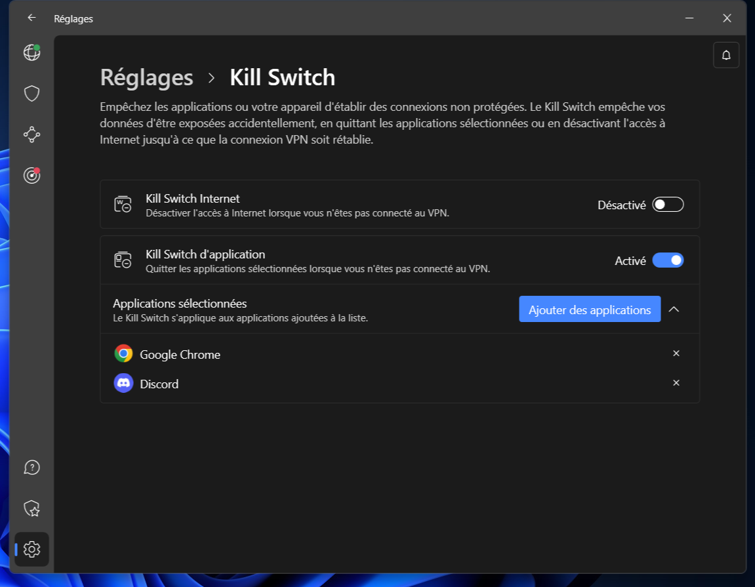Click the Google Chrome list entry text

coord(180,354)
